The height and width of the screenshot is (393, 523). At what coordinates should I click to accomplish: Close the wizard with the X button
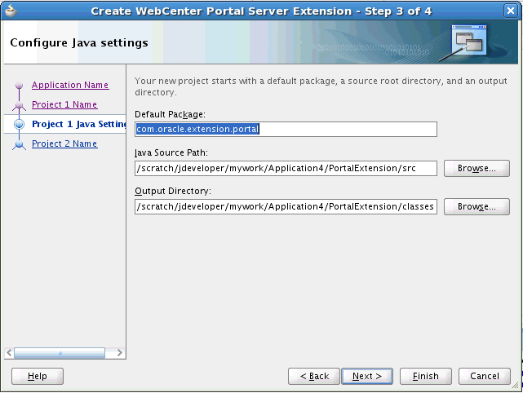point(510,11)
